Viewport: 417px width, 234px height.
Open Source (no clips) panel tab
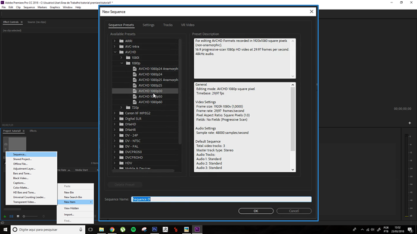(x=37, y=22)
